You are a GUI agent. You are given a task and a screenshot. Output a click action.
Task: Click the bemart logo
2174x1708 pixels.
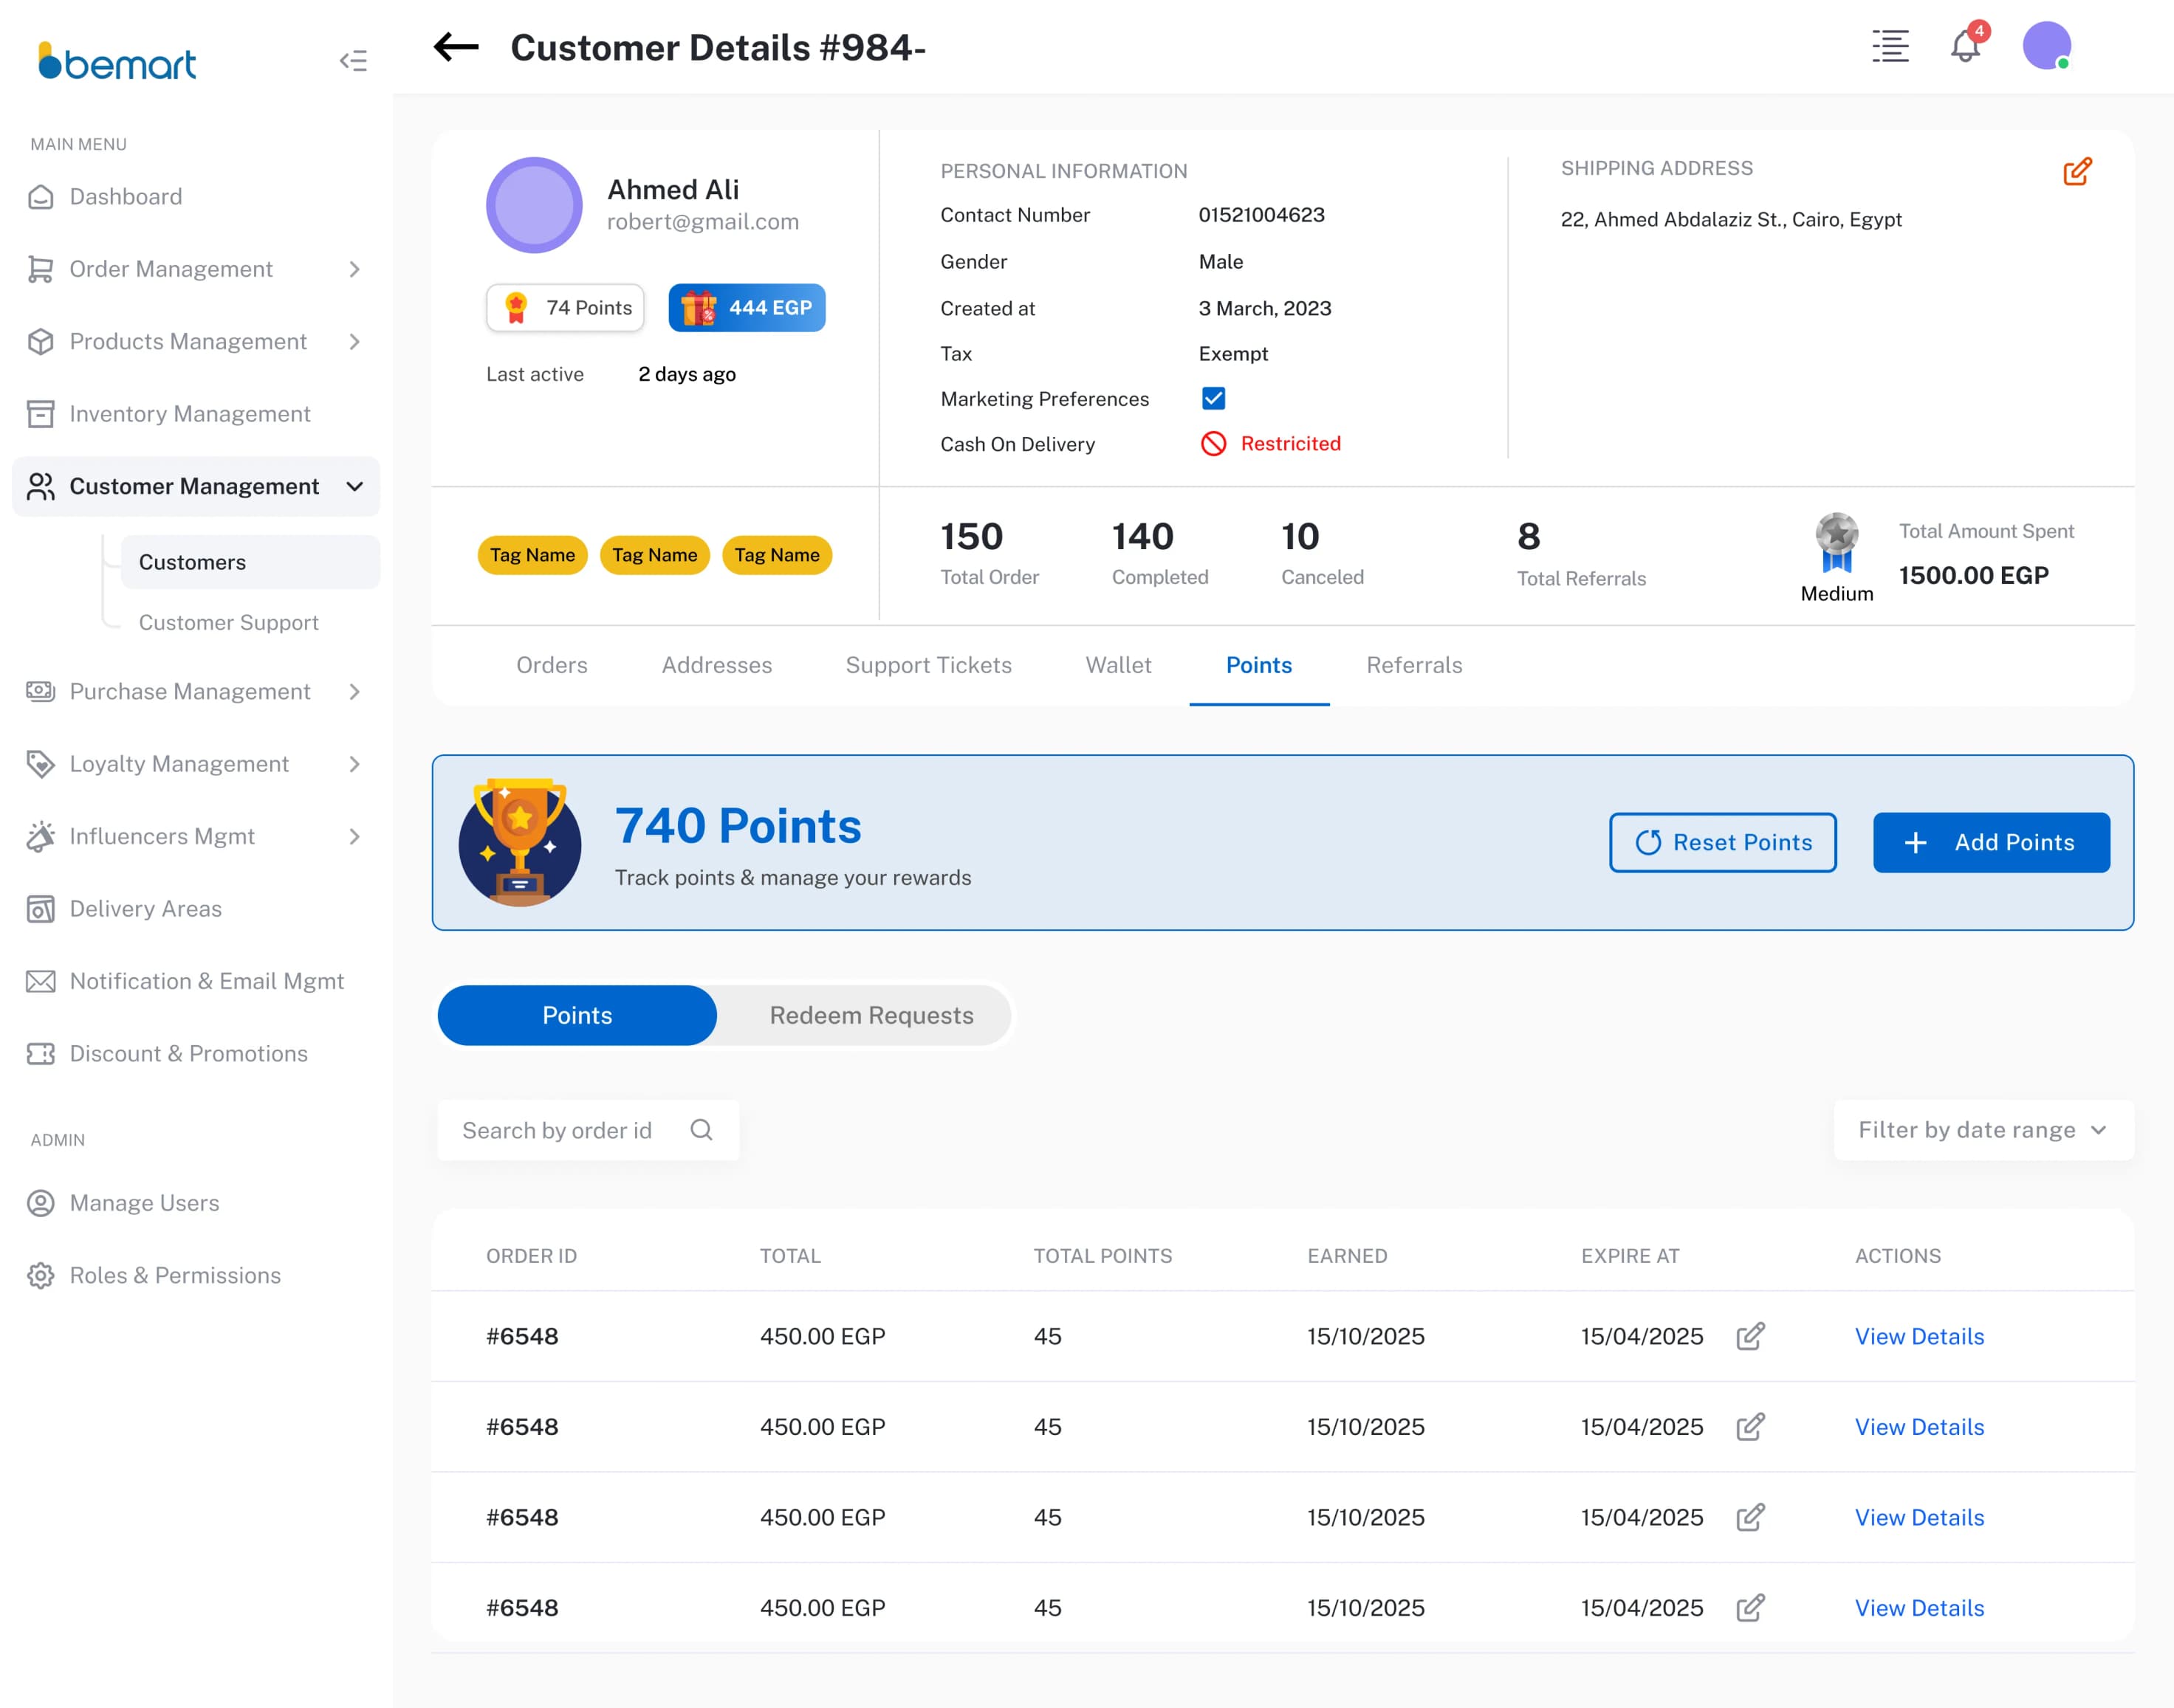tap(116, 61)
